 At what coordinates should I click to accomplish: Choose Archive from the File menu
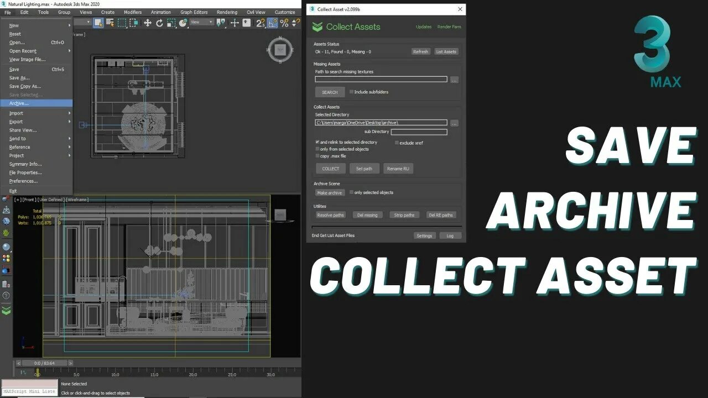[19, 103]
